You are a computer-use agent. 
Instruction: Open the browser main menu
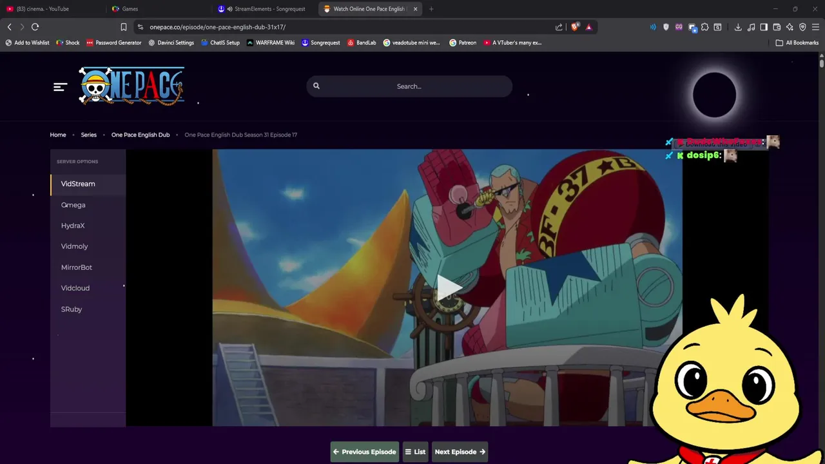815,27
